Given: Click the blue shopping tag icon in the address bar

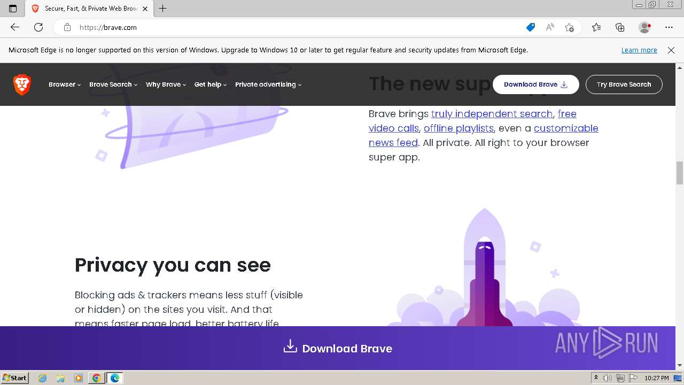Looking at the screenshot, I should click(531, 27).
